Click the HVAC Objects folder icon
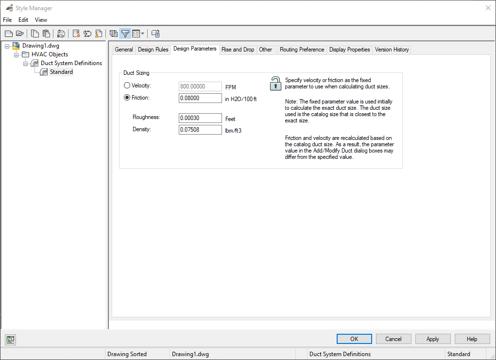 pos(25,54)
